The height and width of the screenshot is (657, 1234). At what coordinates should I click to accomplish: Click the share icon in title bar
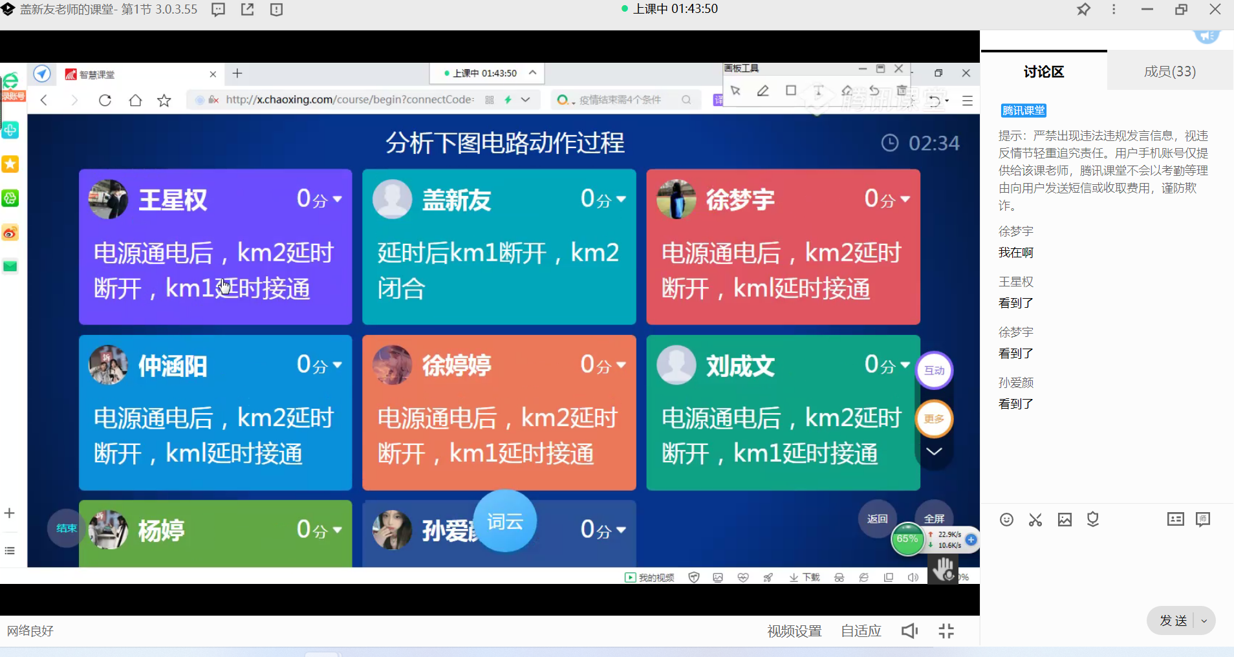[x=248, y=10]
